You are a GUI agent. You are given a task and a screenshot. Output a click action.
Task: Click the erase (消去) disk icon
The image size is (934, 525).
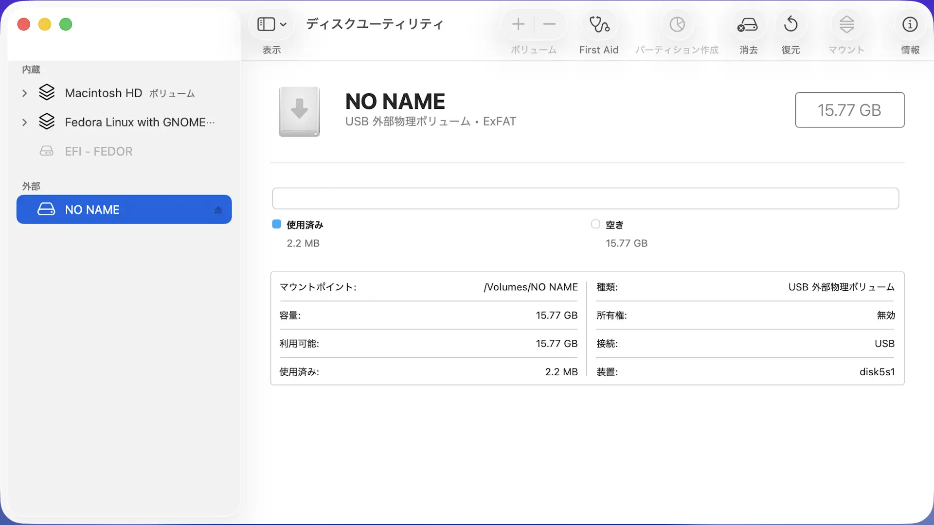(748, 24)
